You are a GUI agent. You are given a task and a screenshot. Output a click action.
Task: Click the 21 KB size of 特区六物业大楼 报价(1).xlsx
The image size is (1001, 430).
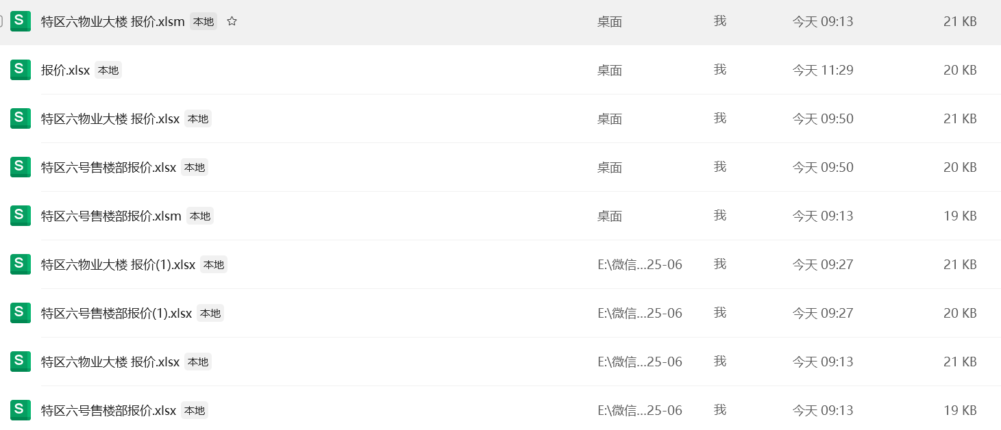pyautogui.click(x=960, y=264)
